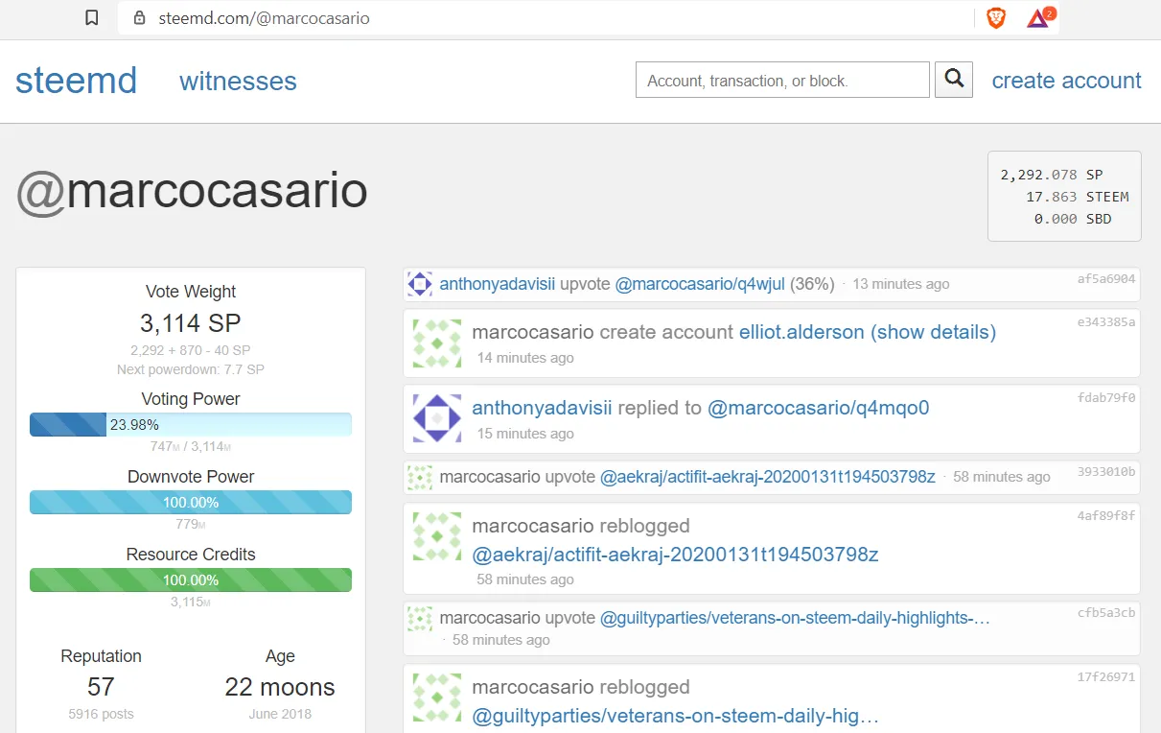Viewport: 1161px width, 733px height.
Task: Click the search magnifier button
Action: coord(954,80)
